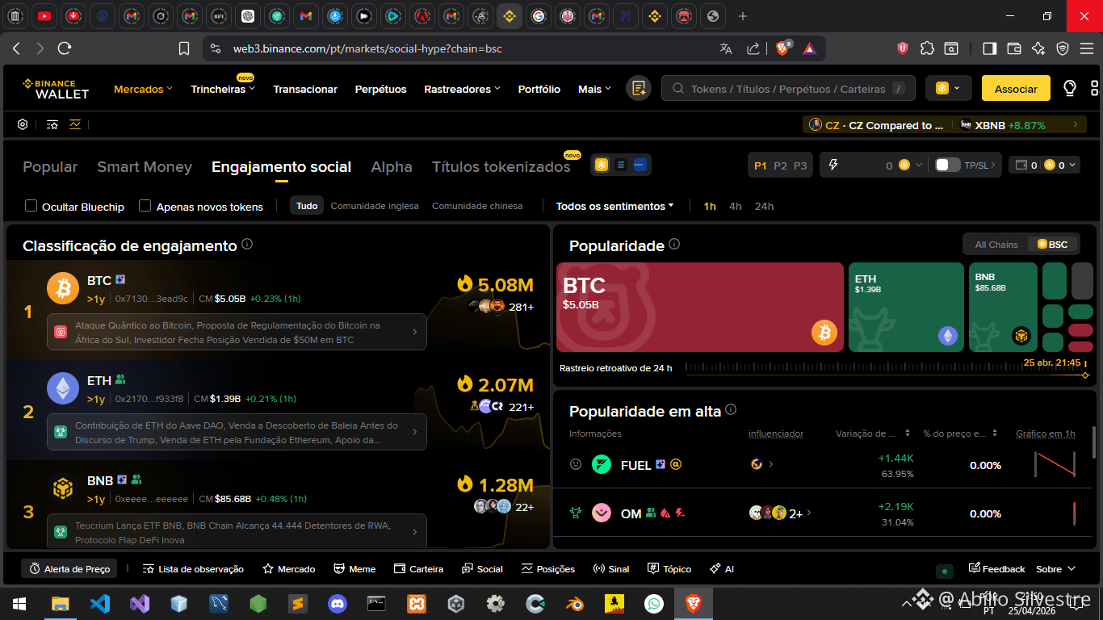Select the 1h time range

(710, 206)
